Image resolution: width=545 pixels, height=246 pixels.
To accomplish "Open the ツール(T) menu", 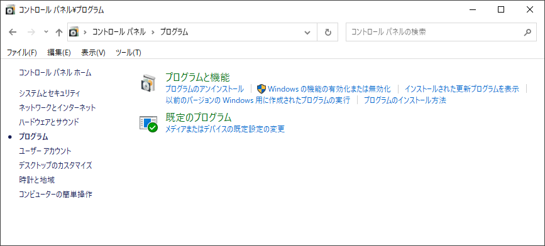I will pos(128,53).
